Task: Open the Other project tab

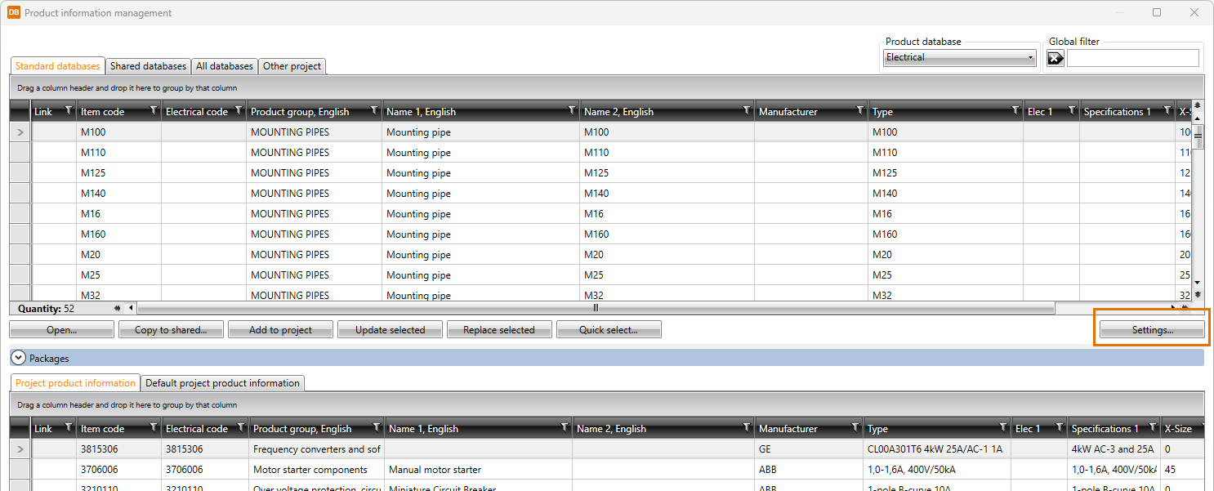Action: point(292,66)
